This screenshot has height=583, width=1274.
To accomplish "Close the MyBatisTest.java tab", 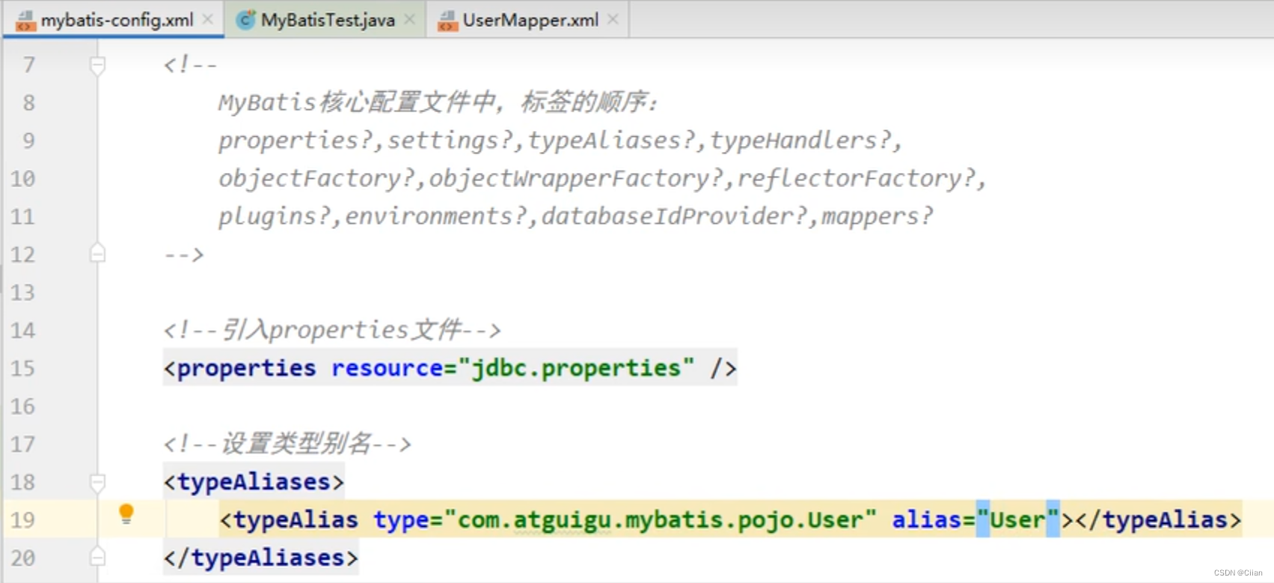I will click(409, 19).
